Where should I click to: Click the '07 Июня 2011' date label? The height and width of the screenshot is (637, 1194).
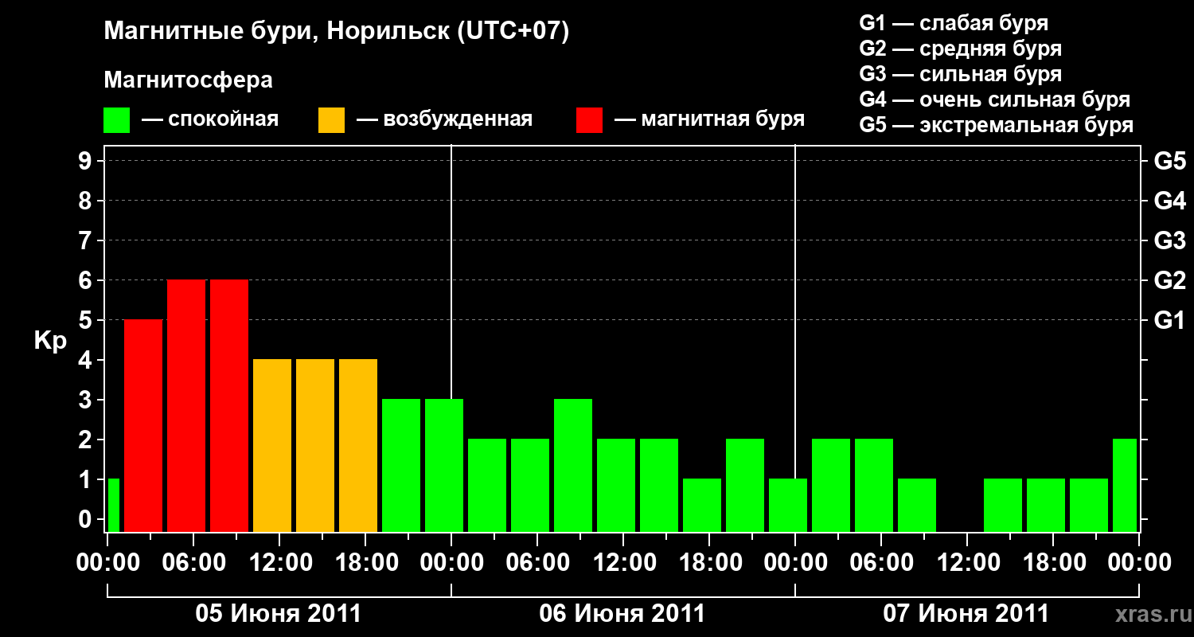966,614
